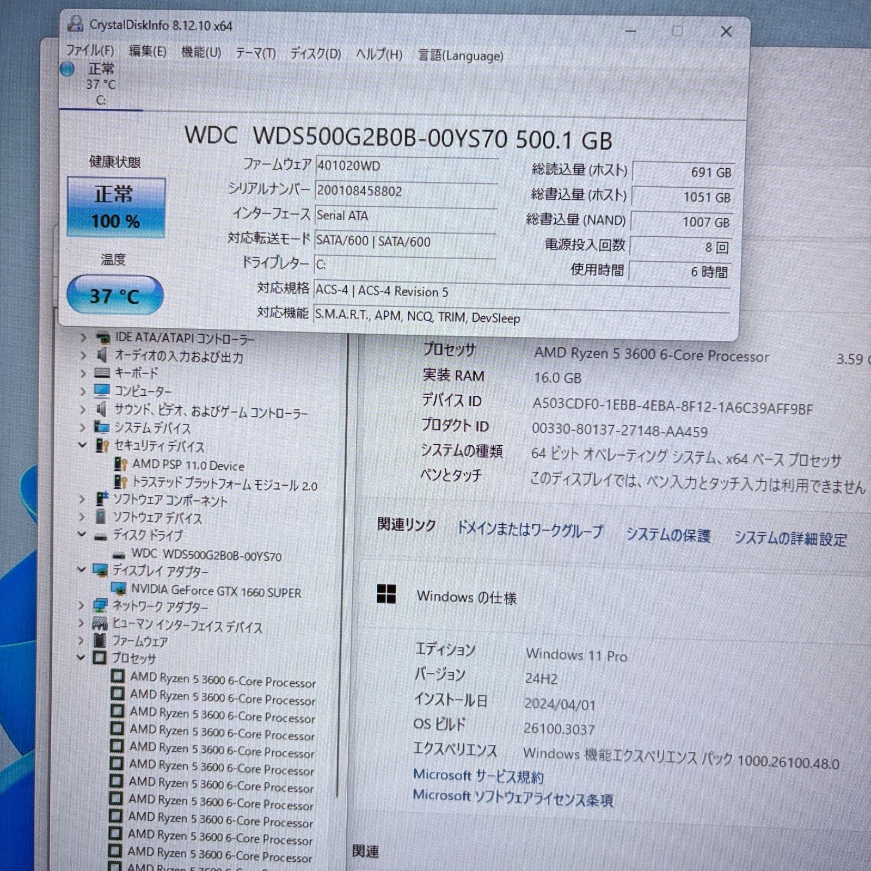
Task: Click the ディスプレイ アダプター icon
Action: pos(100,570)
